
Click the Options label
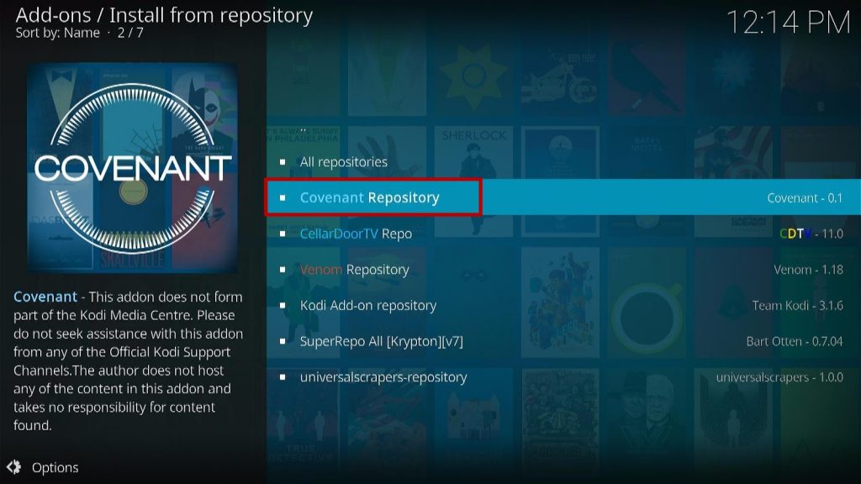click(55, 467)
